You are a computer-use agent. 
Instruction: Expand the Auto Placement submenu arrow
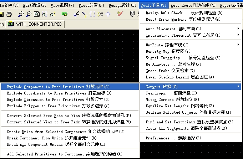pos(238,29)
